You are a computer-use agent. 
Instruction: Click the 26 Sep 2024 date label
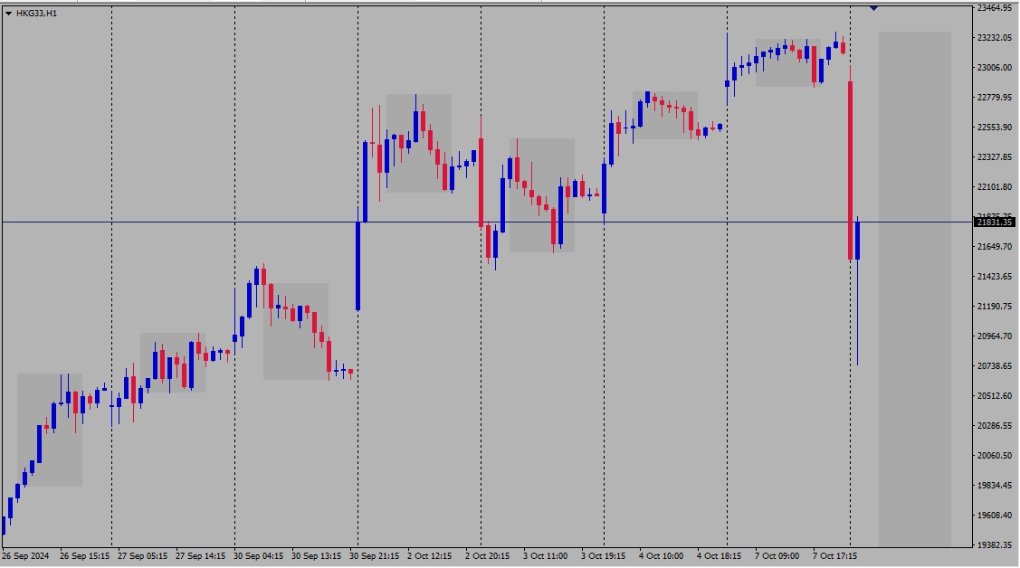[25, 555]
